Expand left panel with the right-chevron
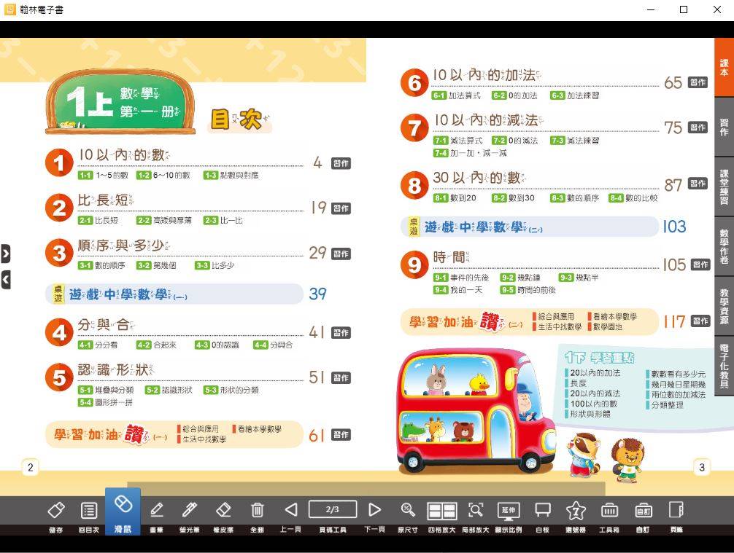This screenshot has height=553, width=734. pos(6,254)
